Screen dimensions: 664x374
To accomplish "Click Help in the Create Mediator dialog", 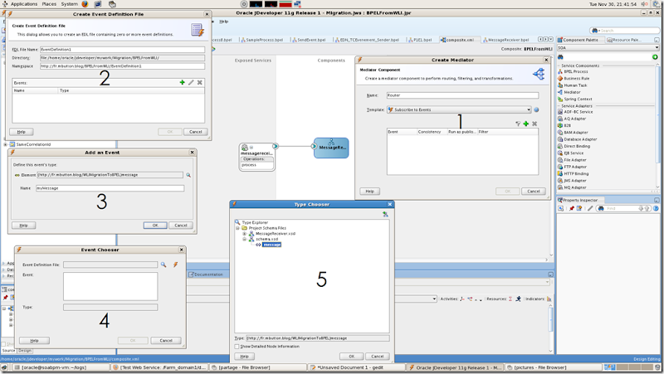I will (369, 192).
